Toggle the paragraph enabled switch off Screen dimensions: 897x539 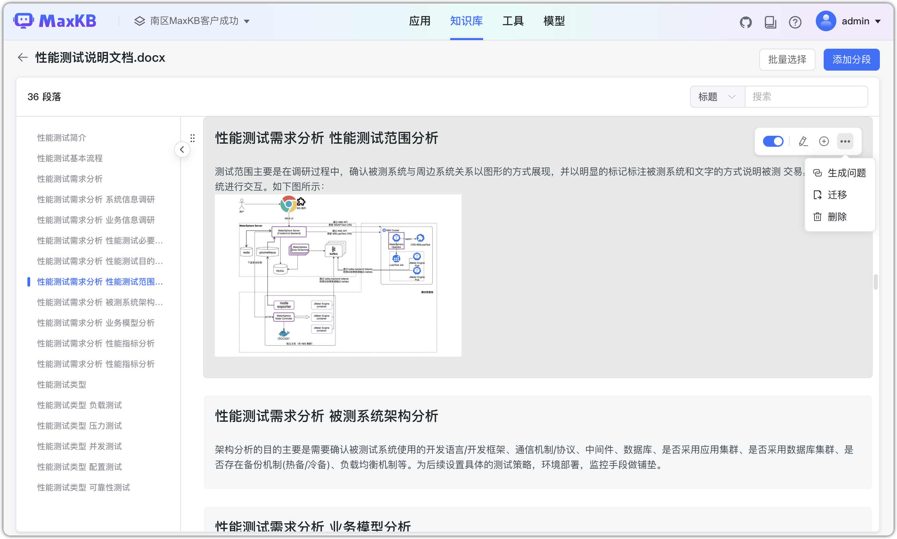(773, 141)
